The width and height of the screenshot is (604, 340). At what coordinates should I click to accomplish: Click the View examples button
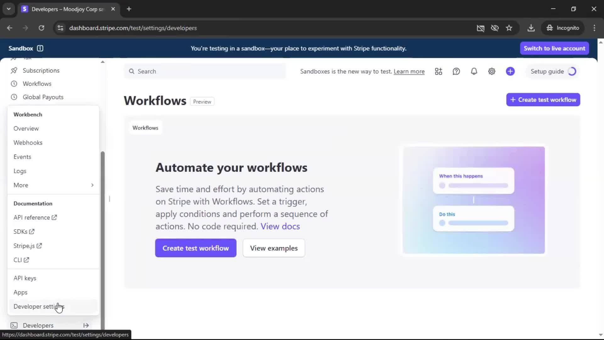274,248
